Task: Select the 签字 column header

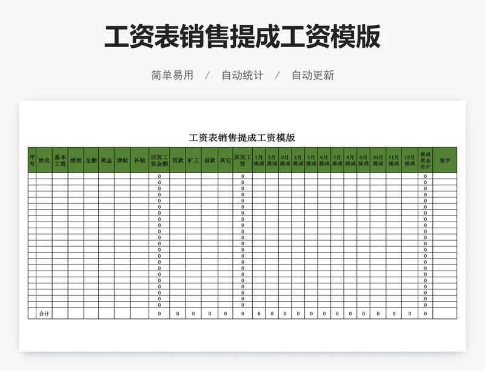Action: coord(445,160)
